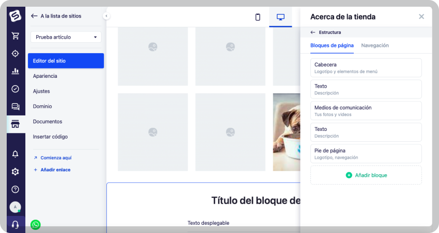
Task: Open the Prueba artículo site dropdown
Action: point(66,37)
